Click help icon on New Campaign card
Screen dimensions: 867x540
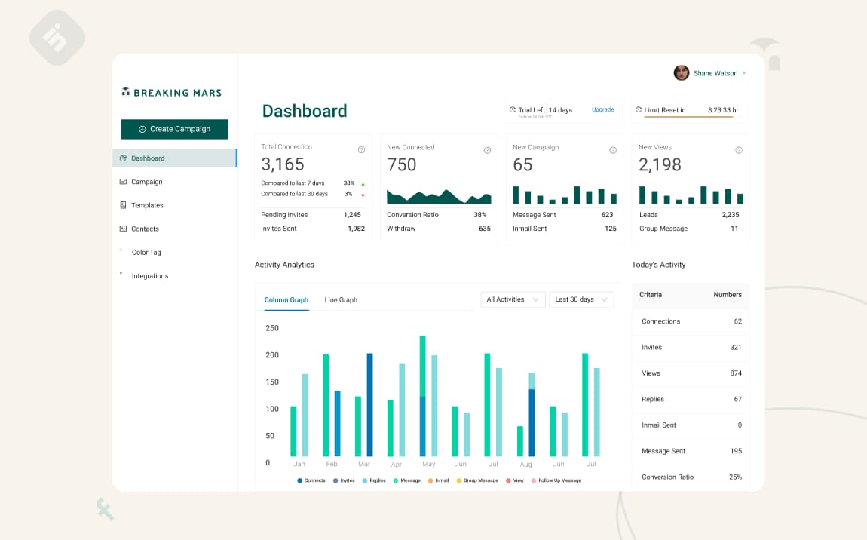pyautogui.click(x=613, y=150)
